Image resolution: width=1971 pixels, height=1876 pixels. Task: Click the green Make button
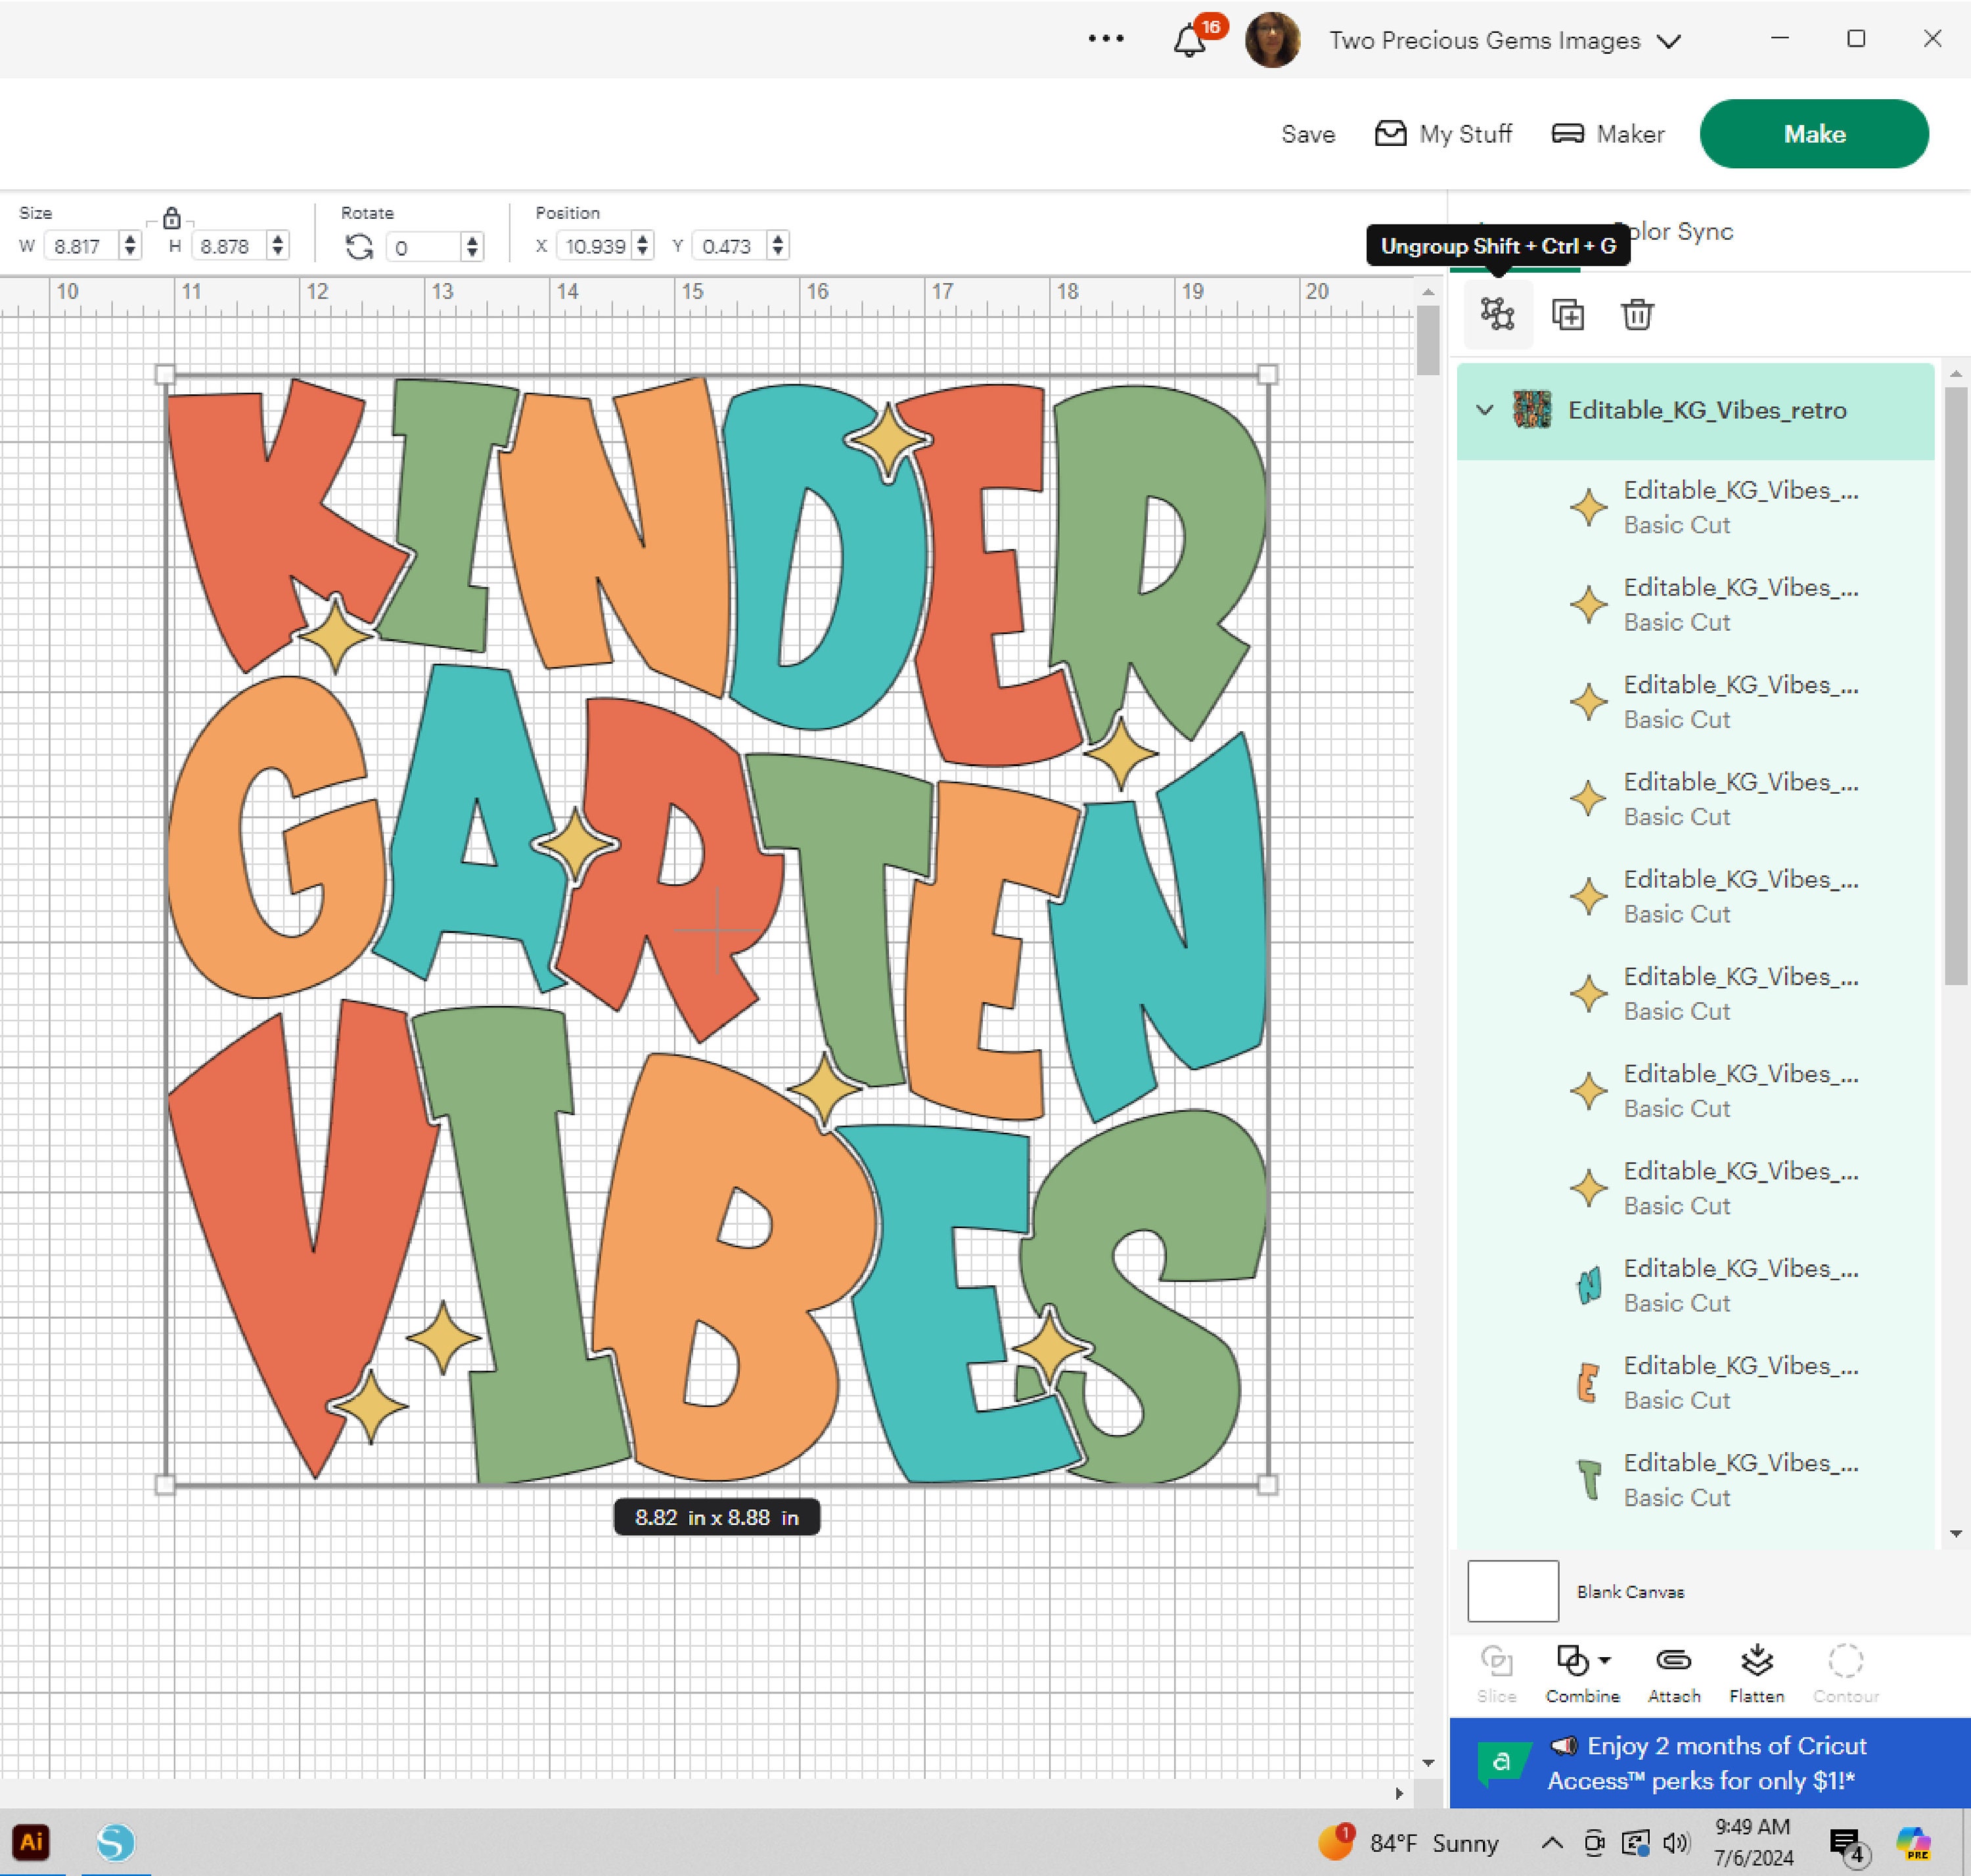click(x=1814, y=134)
